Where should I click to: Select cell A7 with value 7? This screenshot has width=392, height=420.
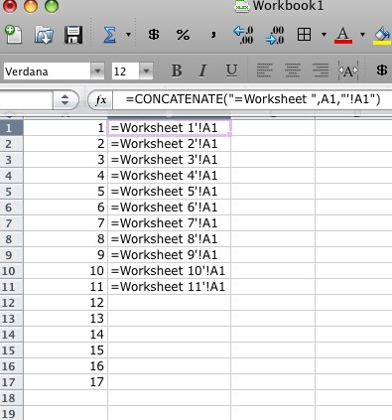click(x=65, y=223)
